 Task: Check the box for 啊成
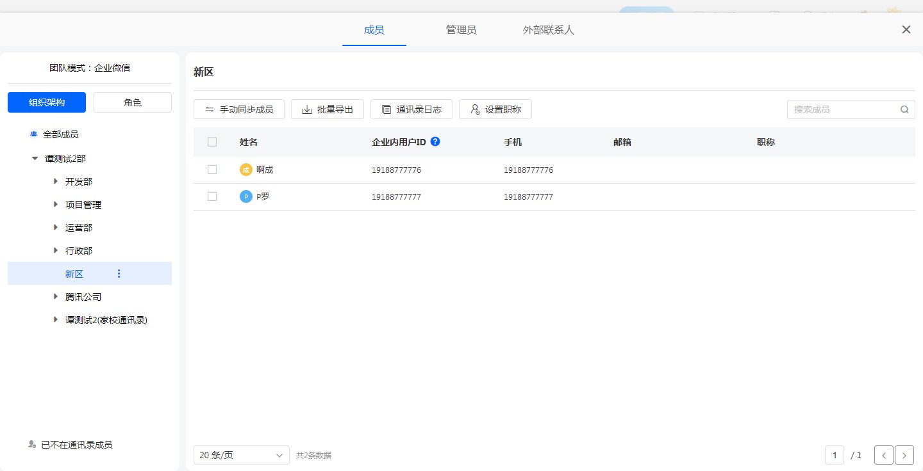[x=212, y=170]
